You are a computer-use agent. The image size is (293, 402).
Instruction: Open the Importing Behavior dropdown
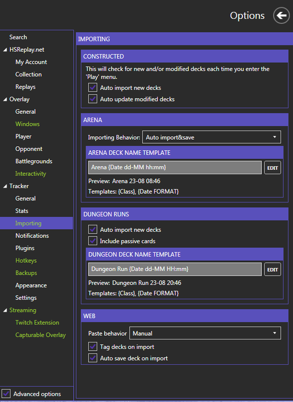coord(211,137)
